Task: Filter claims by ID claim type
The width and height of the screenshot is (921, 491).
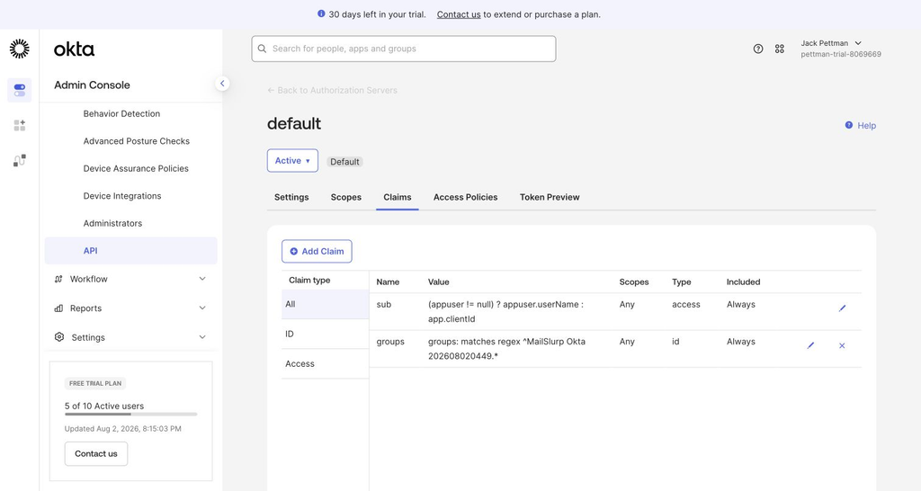Action: tap(325, 335)
